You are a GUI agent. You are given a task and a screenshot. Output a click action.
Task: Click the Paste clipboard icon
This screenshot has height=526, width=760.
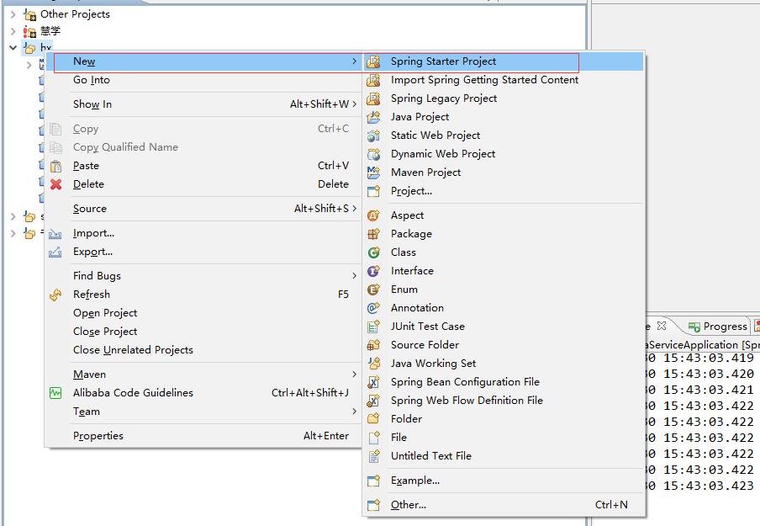(55, 166)
